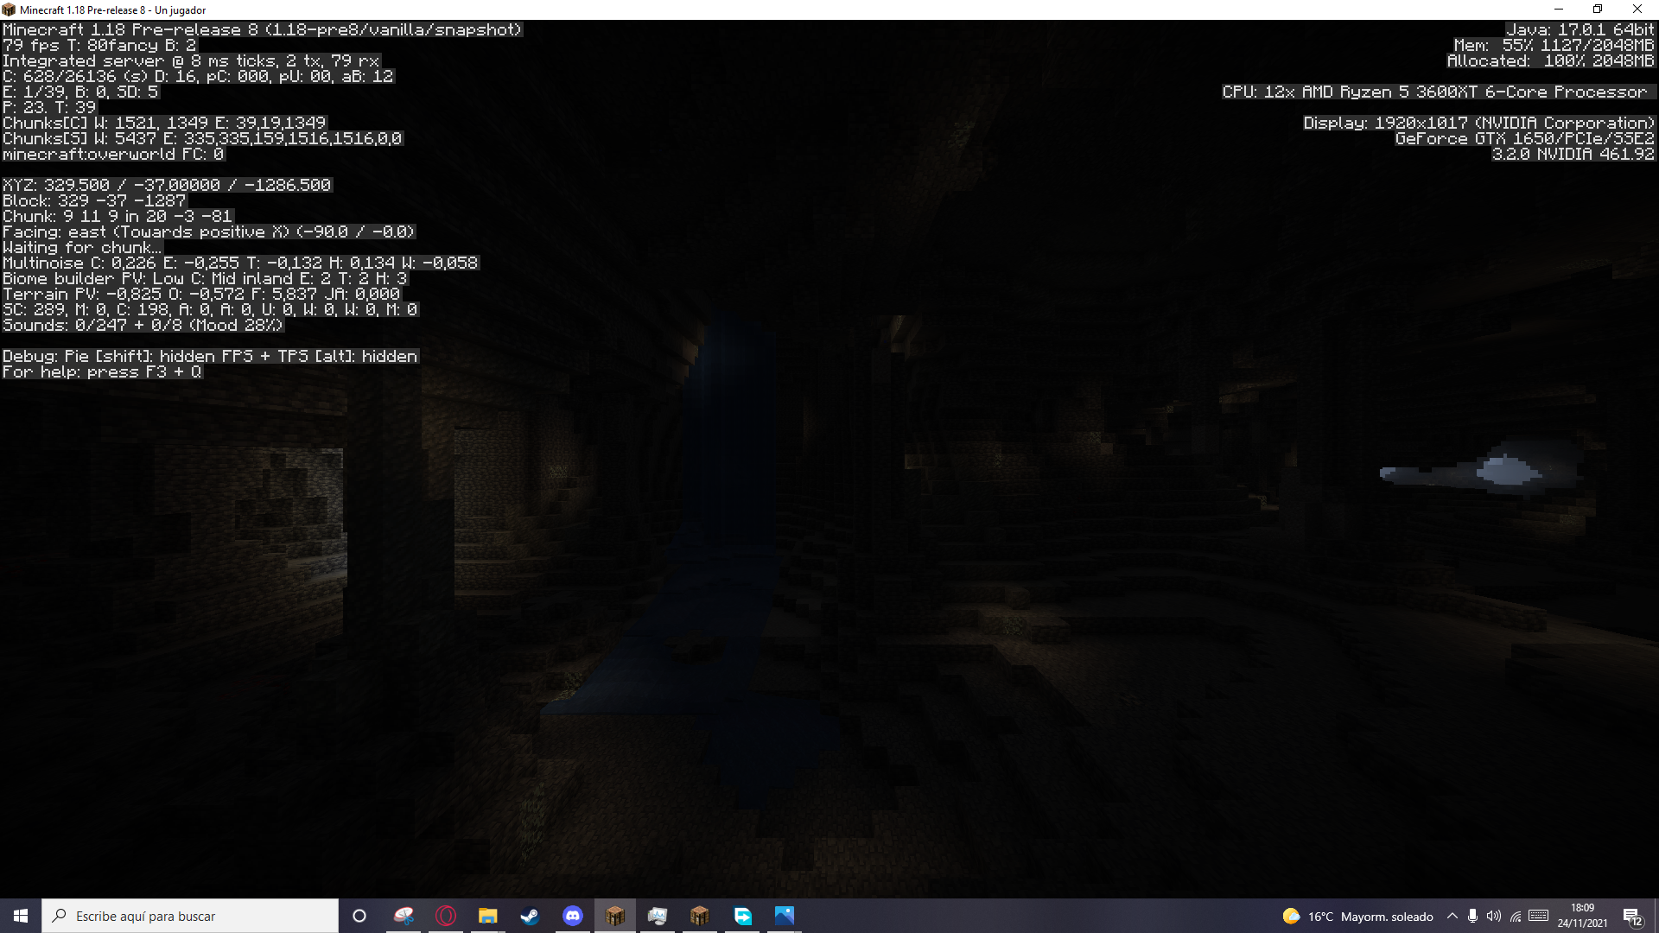Open the volume speaker control
This screenshot has height=933, width=1659.
pos(1493,916)
